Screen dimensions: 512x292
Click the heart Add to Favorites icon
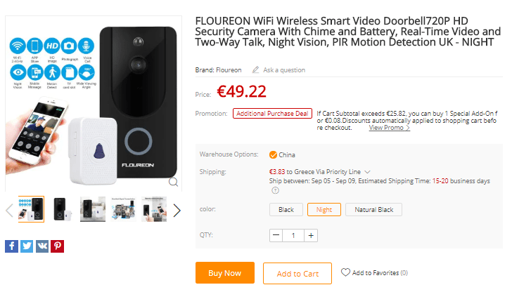345,272
